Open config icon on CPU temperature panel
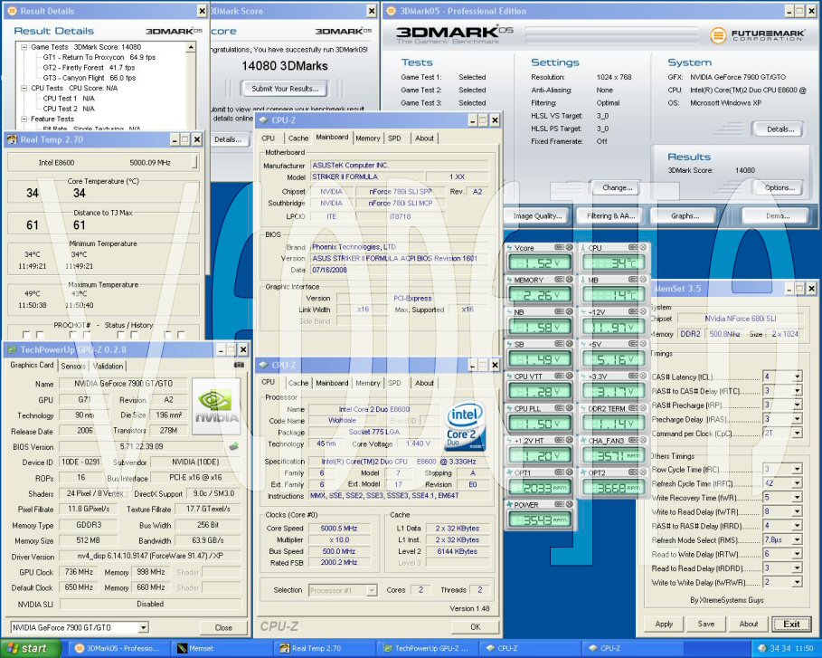Viewport: 822px width, 658px height. (x=633, y=247)
